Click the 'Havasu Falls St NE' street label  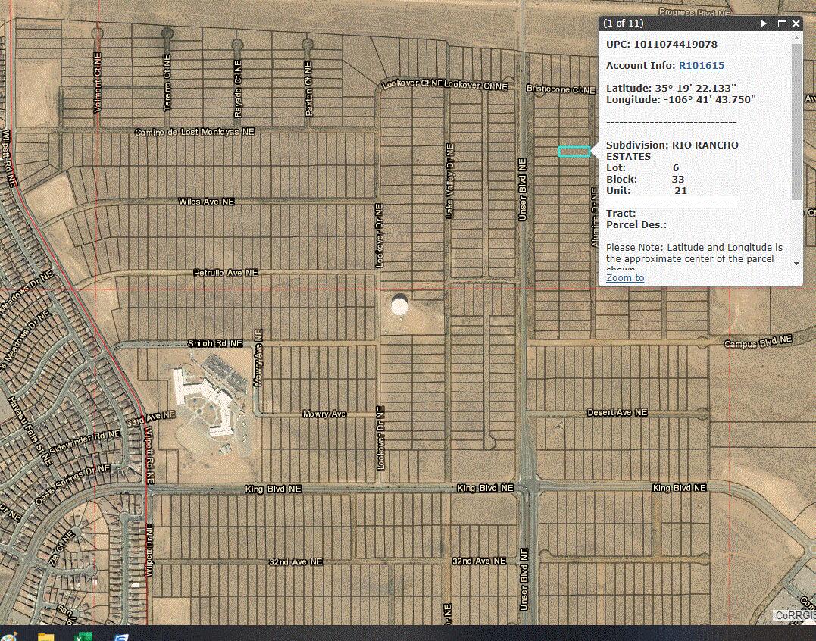(x=30, y=430)
